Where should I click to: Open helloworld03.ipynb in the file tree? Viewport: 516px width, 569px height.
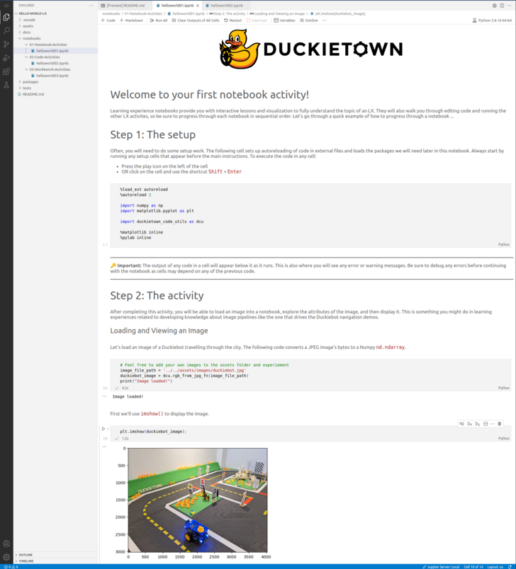[52, 76]
